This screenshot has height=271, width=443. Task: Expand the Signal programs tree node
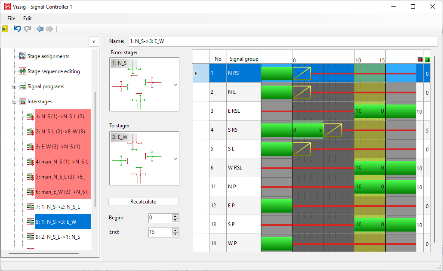[x=15, y=86]
